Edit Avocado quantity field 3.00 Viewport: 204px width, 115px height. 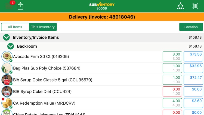point(172,56)
